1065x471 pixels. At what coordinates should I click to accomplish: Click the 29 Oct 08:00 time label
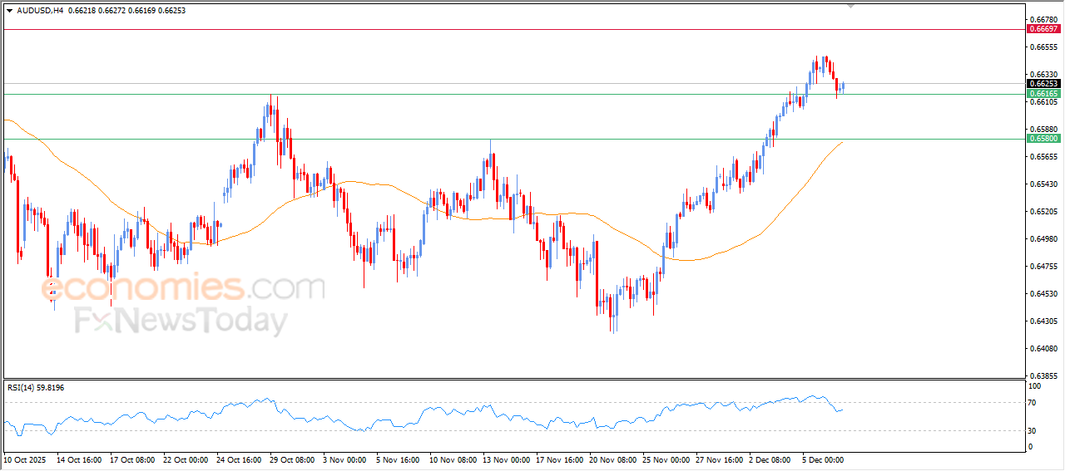290,459
